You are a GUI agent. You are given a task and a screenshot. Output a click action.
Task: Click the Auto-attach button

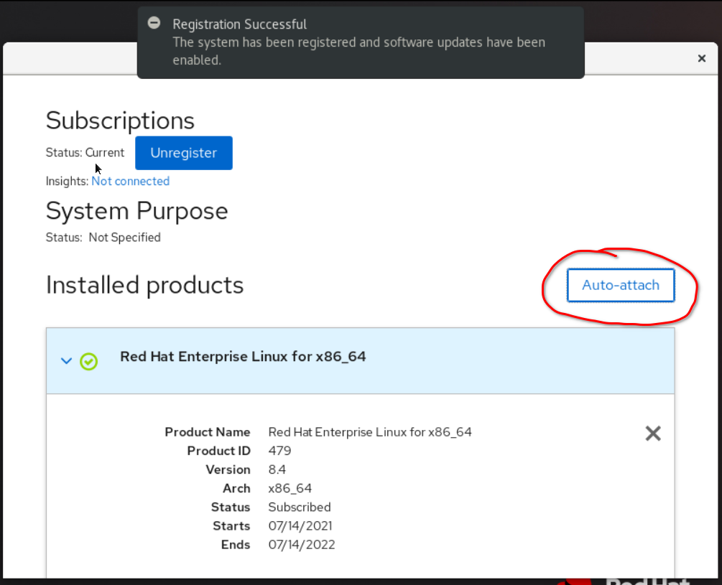click(x=621, y=285)
